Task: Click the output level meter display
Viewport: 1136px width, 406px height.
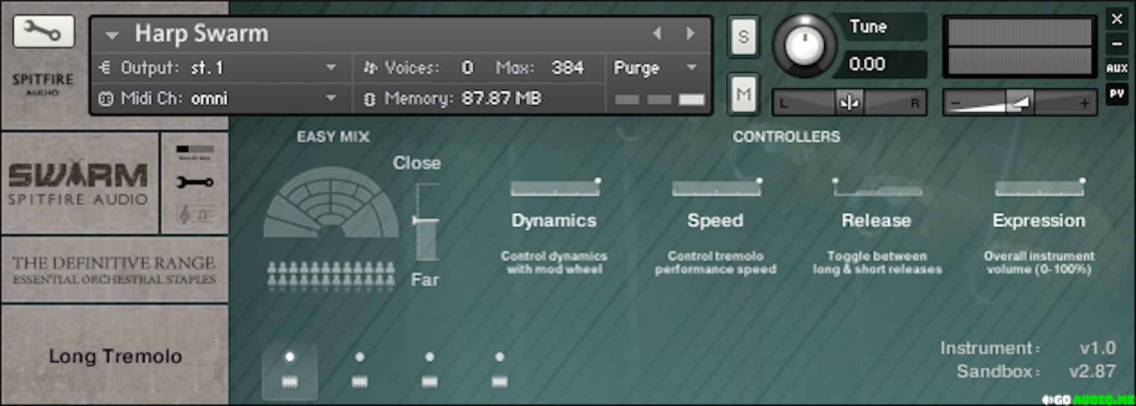Action: [1020, 46]
